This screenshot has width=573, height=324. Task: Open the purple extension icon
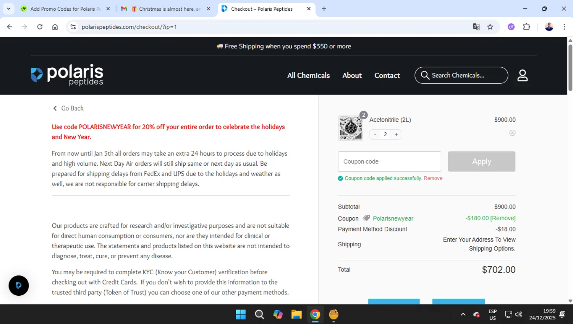[x=511, y=27]
